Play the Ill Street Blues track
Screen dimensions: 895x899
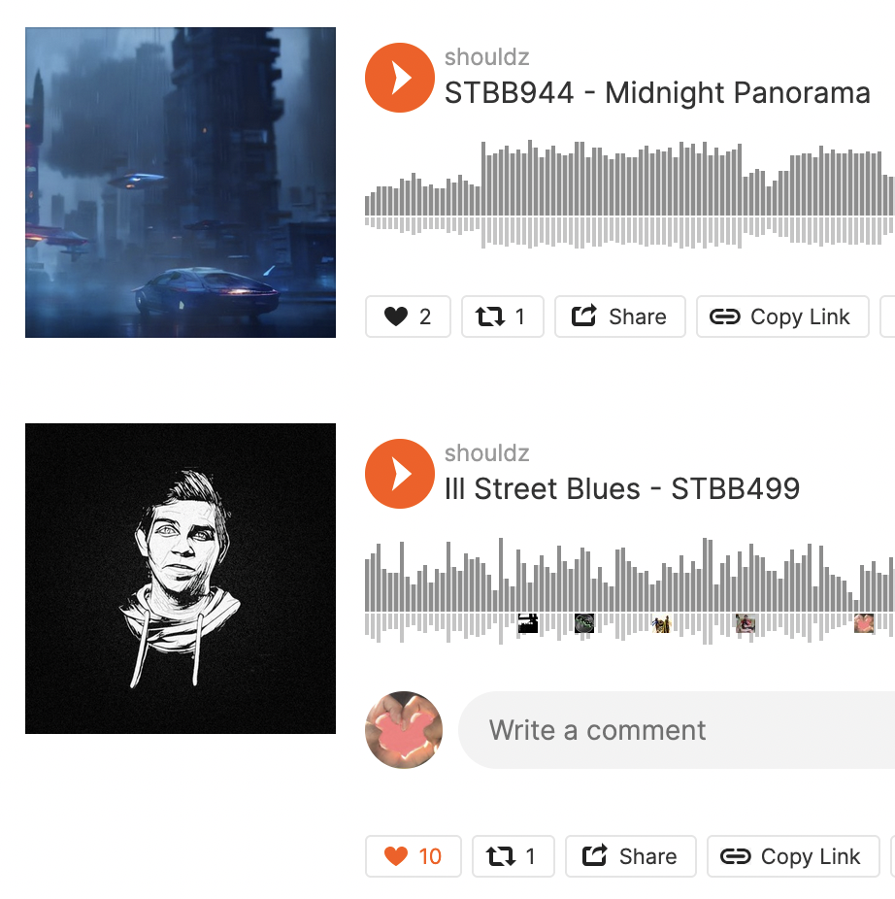coord(400,474)
